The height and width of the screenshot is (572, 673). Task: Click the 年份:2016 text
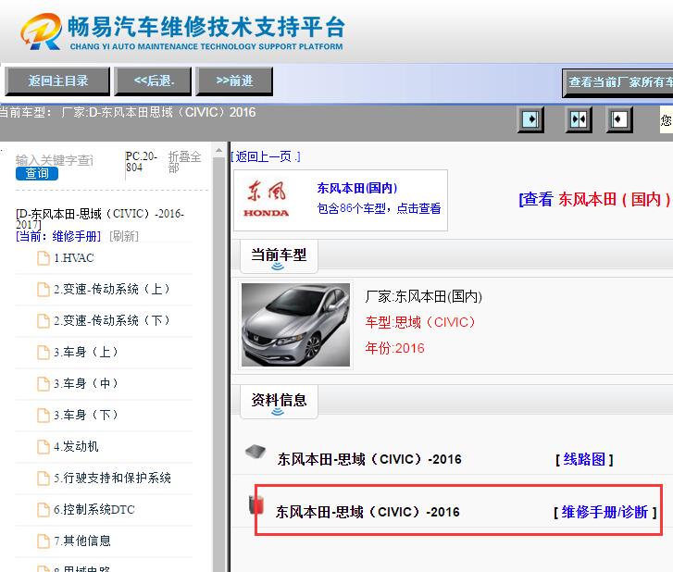pos(394,348)
